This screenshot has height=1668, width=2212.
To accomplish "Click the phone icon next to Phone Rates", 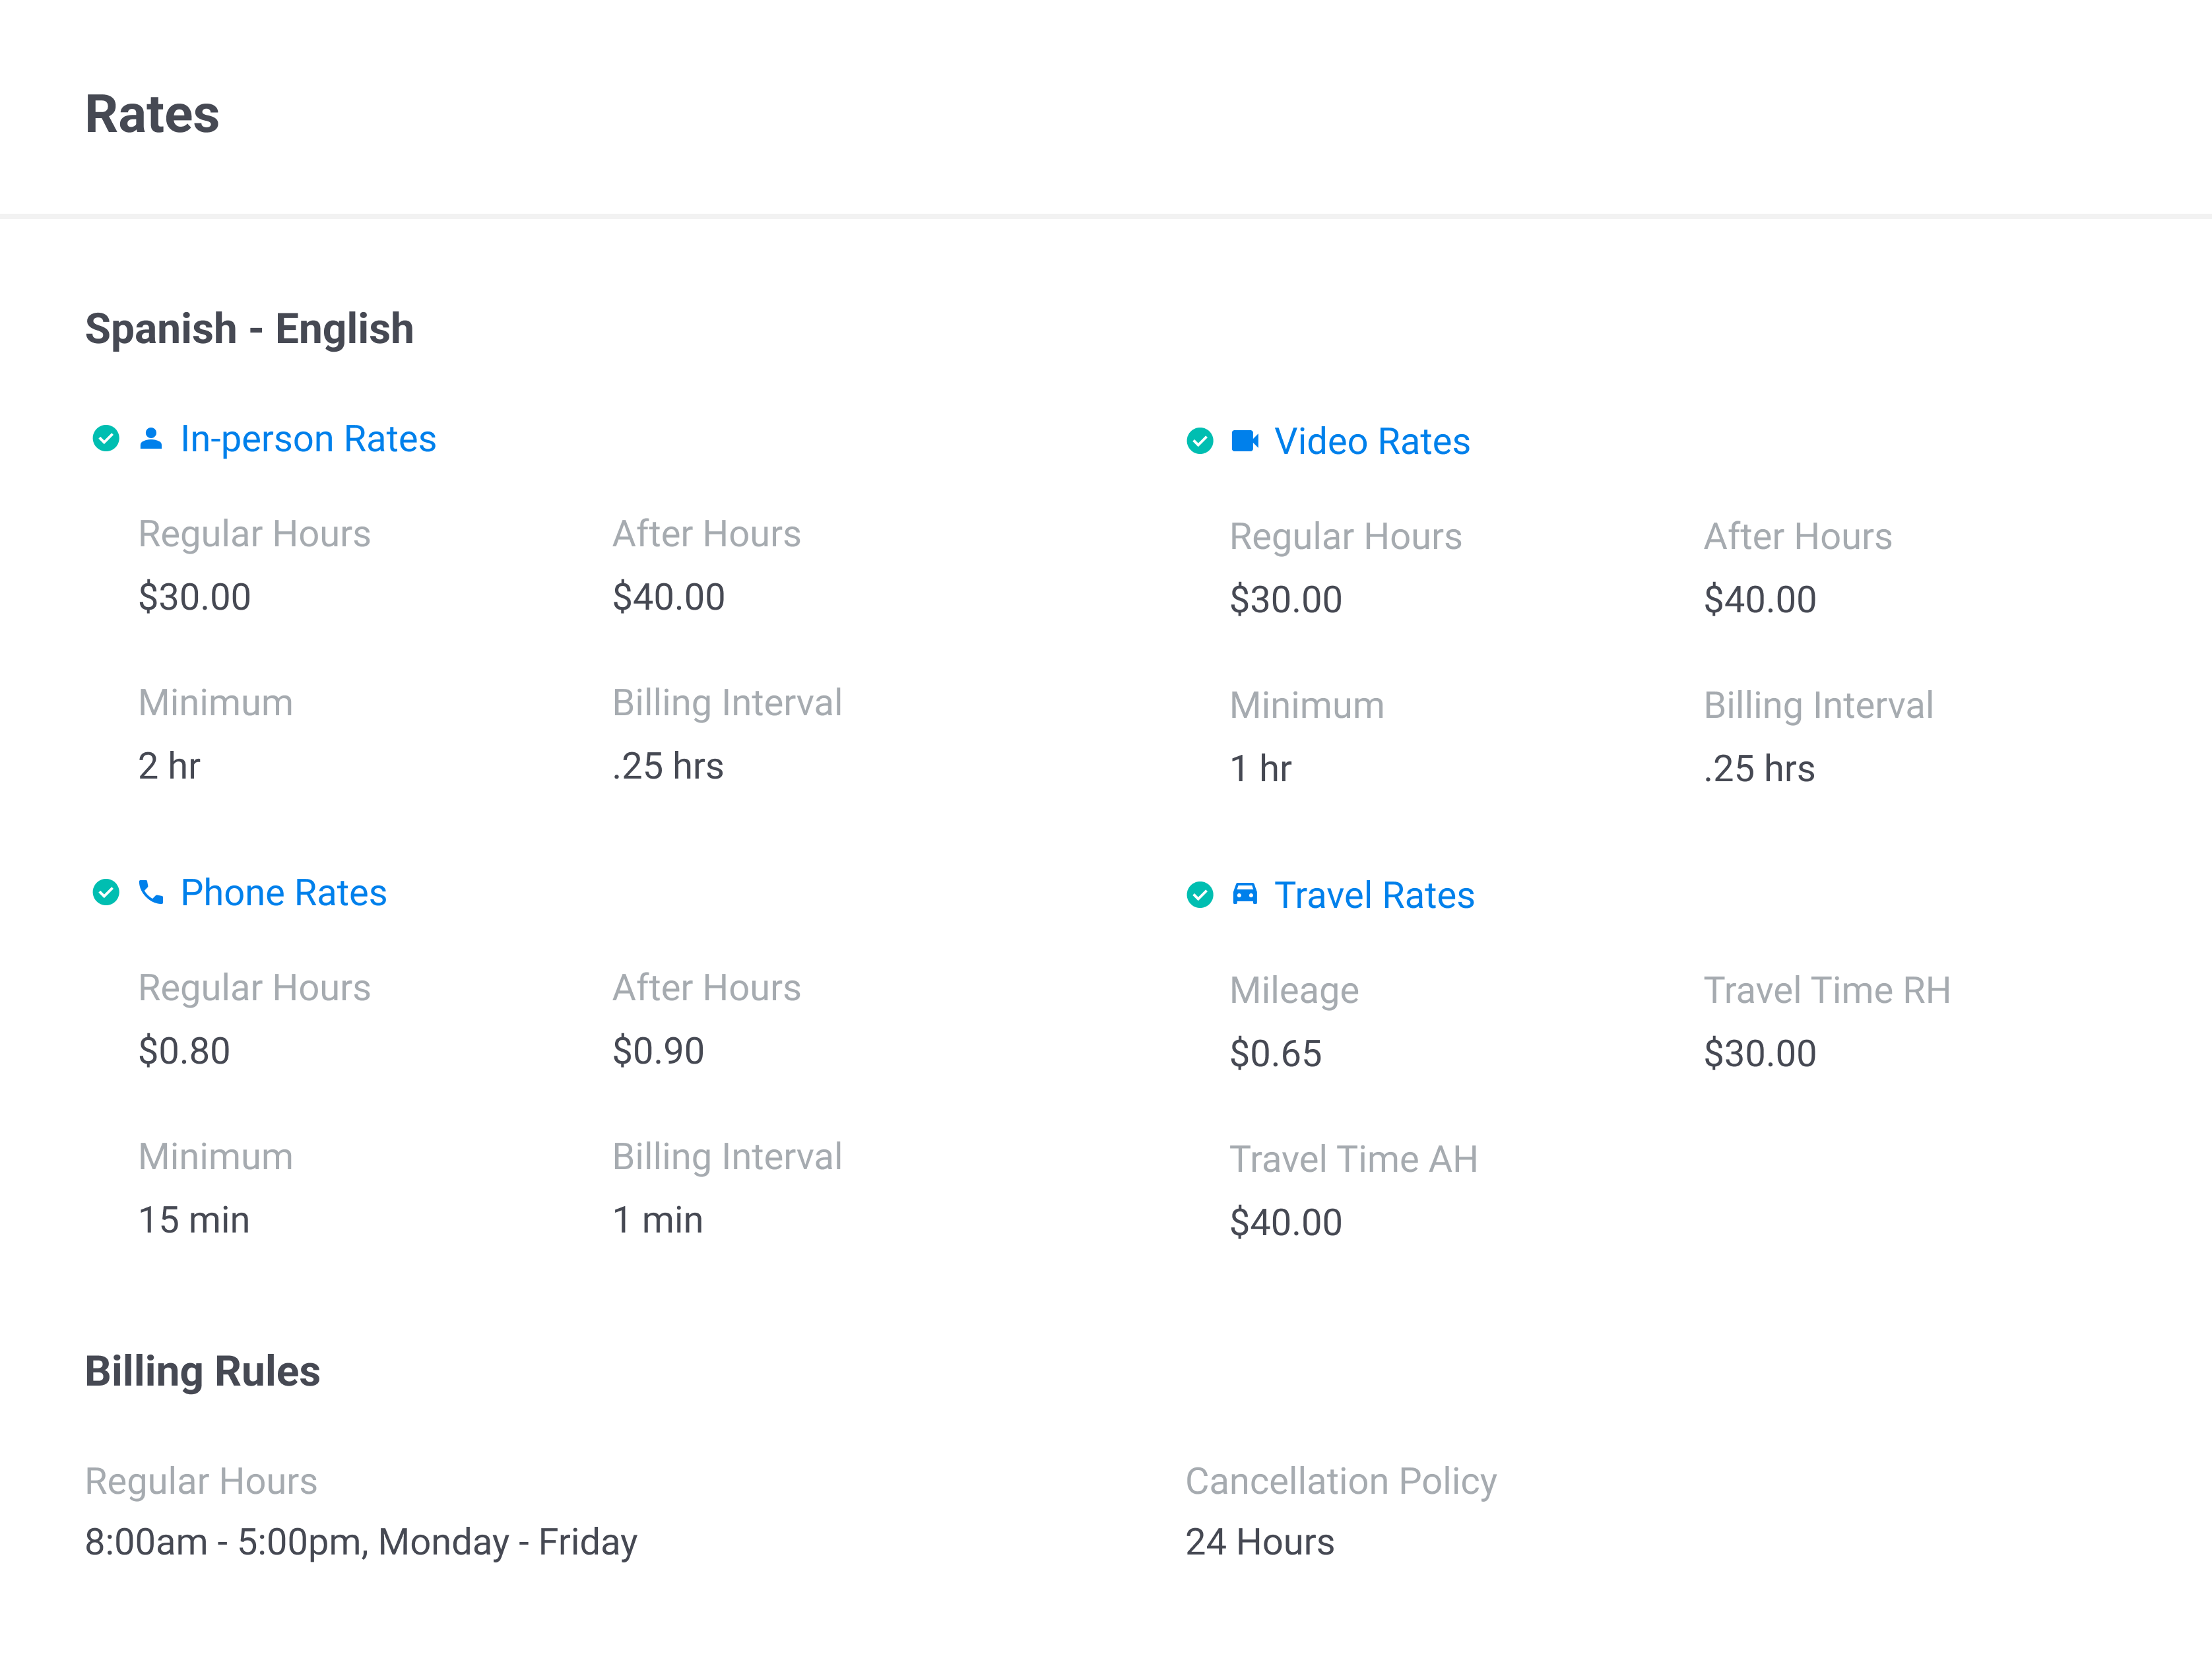I will tap(151, 893).
